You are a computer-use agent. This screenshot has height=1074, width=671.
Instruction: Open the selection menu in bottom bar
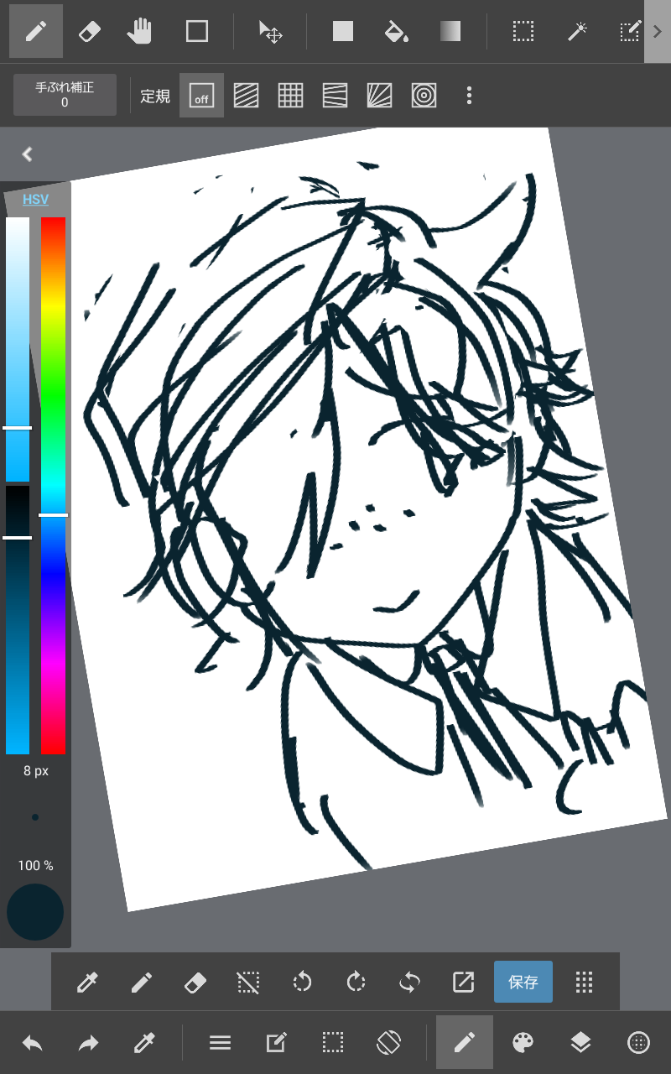pyautogui.click(x=333, y=1043)
